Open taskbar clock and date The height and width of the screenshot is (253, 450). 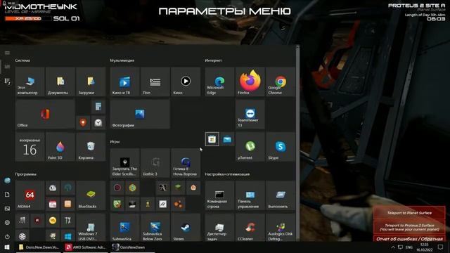pos(425,247)
